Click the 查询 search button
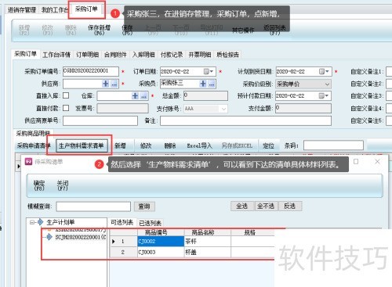392x287 pixels. coord(144,206)
